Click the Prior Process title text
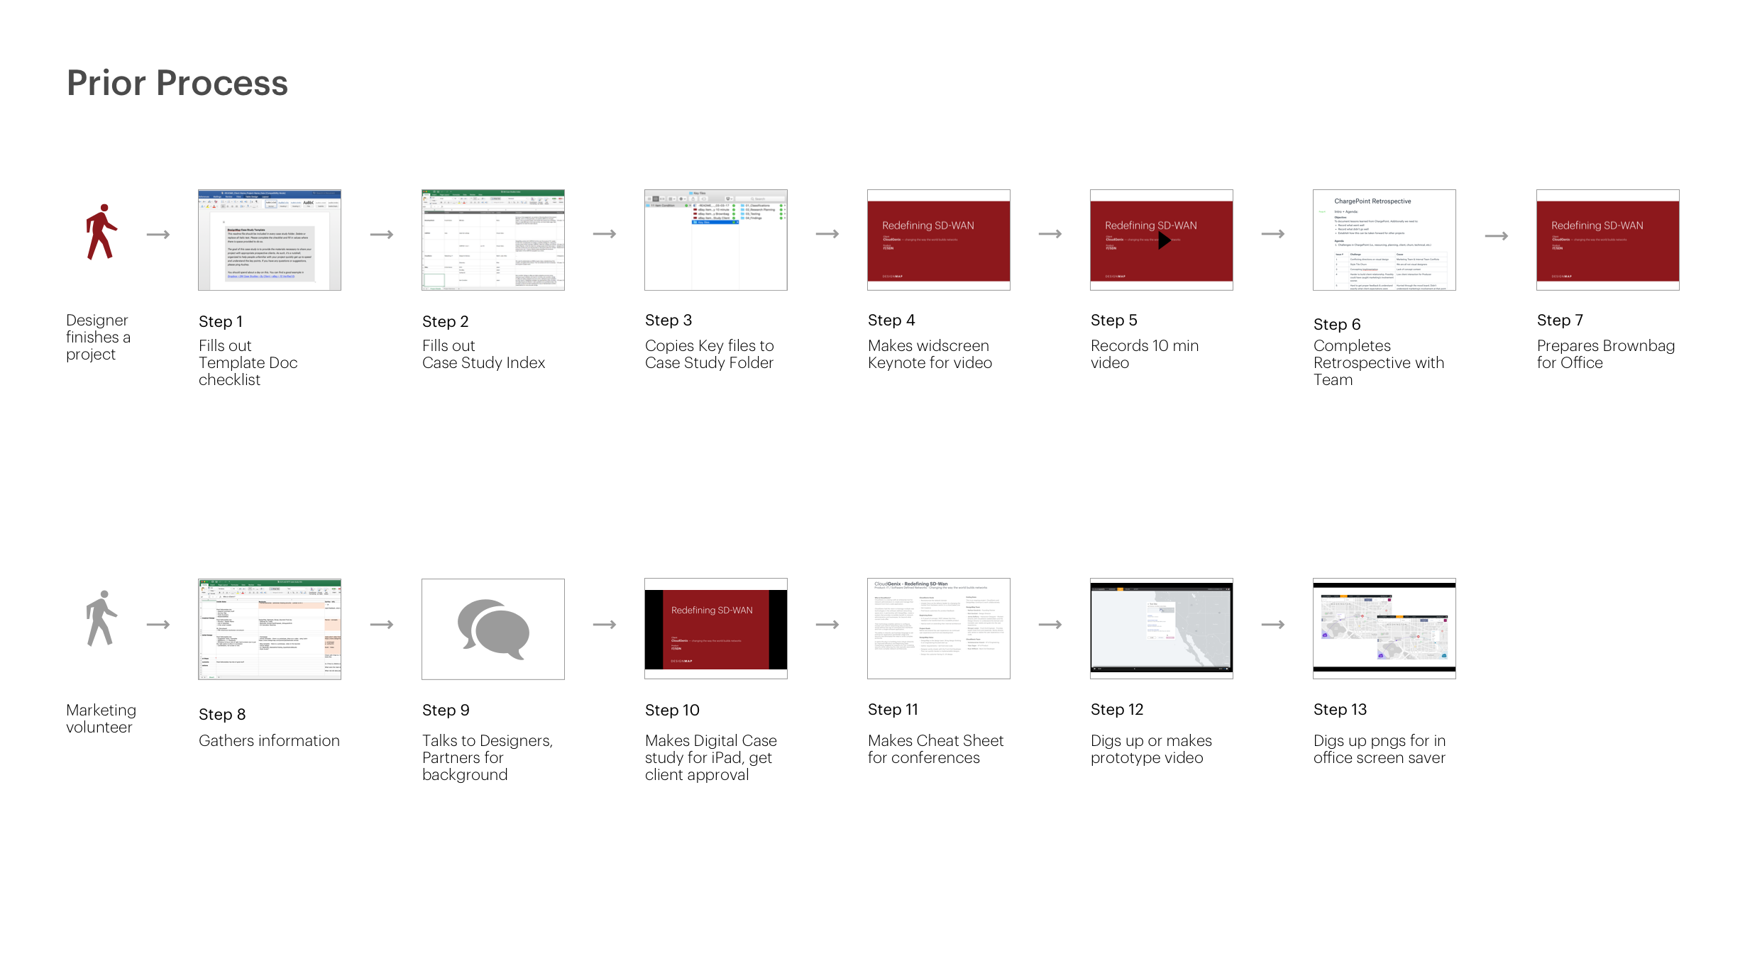Viewport: 1745px width, 958px height. (177, 83)
